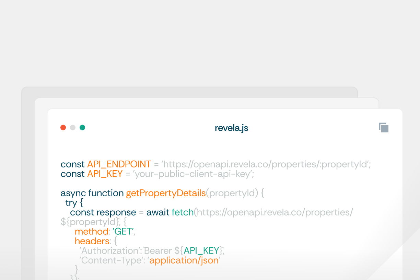Click the await keyword
This screenshot has height=280, width=420.
pos(158,212)
